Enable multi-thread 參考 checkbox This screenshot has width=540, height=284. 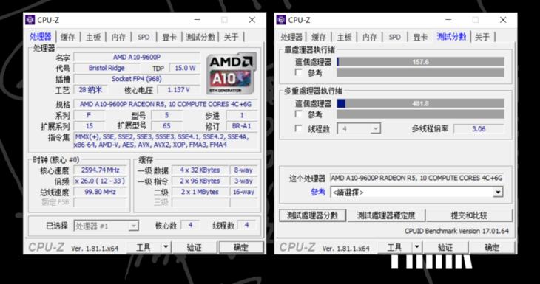299,114
